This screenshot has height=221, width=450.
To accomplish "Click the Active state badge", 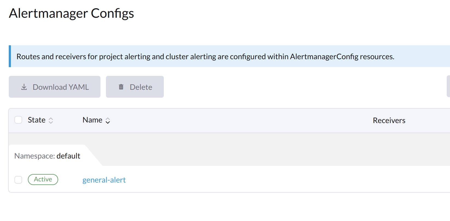I will point(43,179).
